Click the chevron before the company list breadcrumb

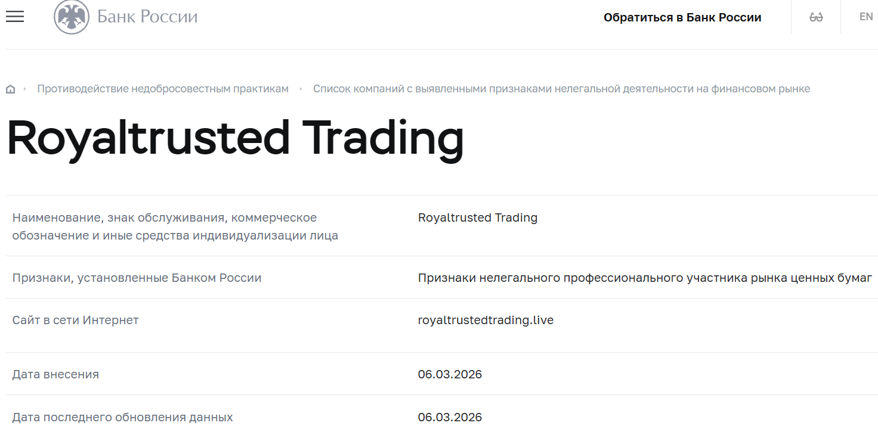(302, 88)
